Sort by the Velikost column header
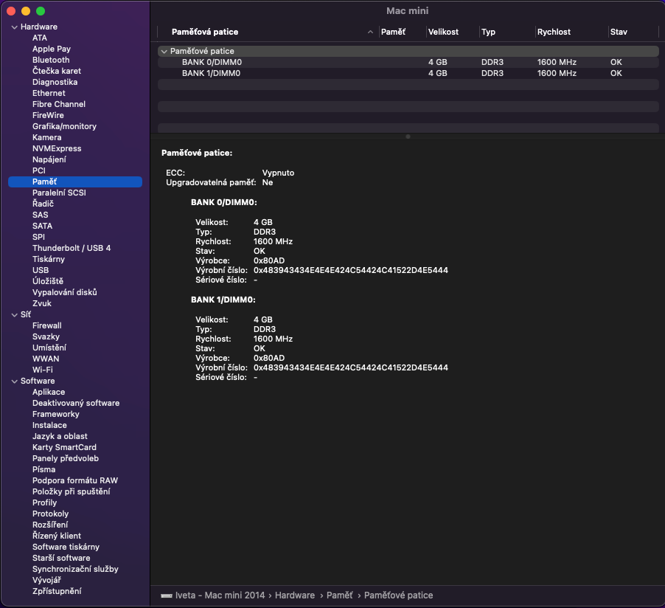Viewport: 665px width, 608px height. (443, 32)
